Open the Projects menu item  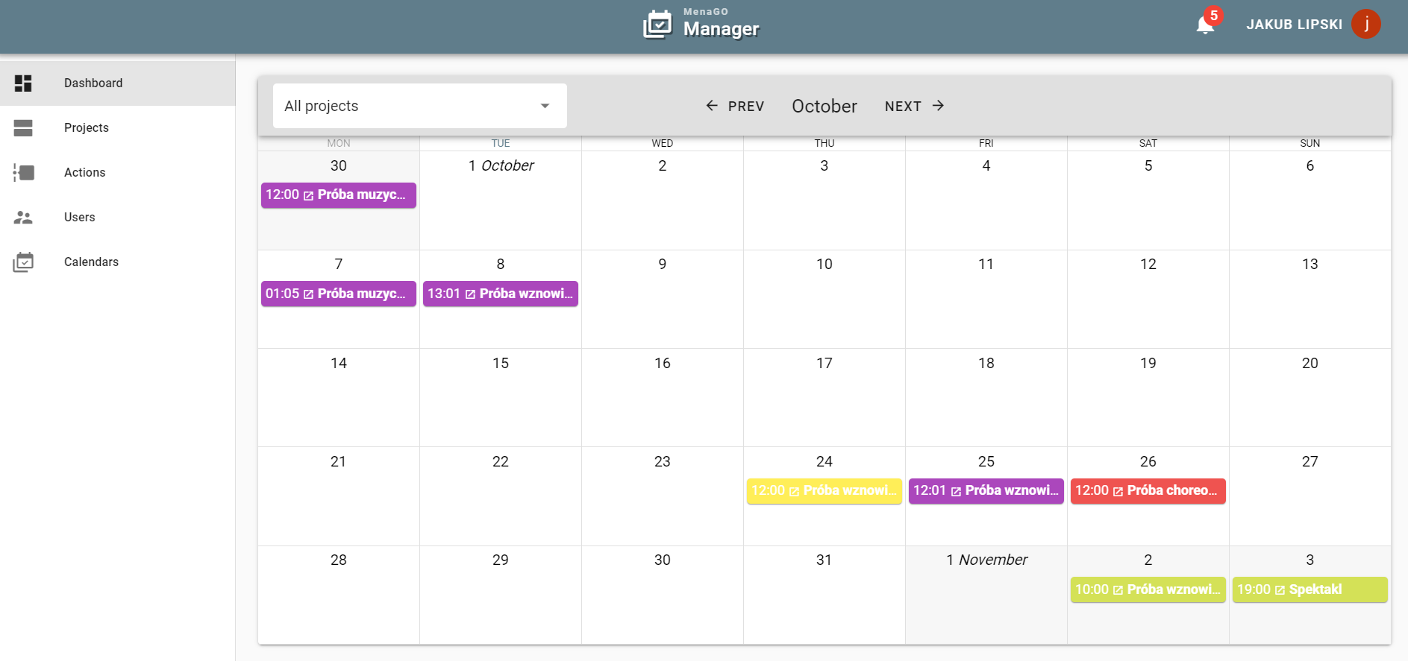(87, 128)
